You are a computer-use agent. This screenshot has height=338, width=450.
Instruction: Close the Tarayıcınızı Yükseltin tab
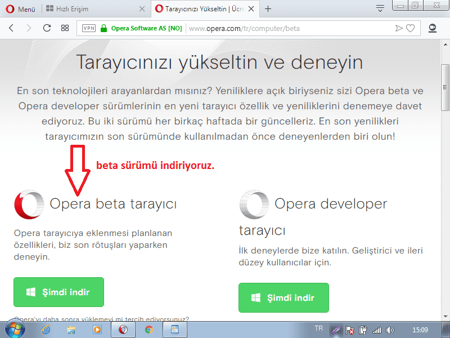coord(251,9)
